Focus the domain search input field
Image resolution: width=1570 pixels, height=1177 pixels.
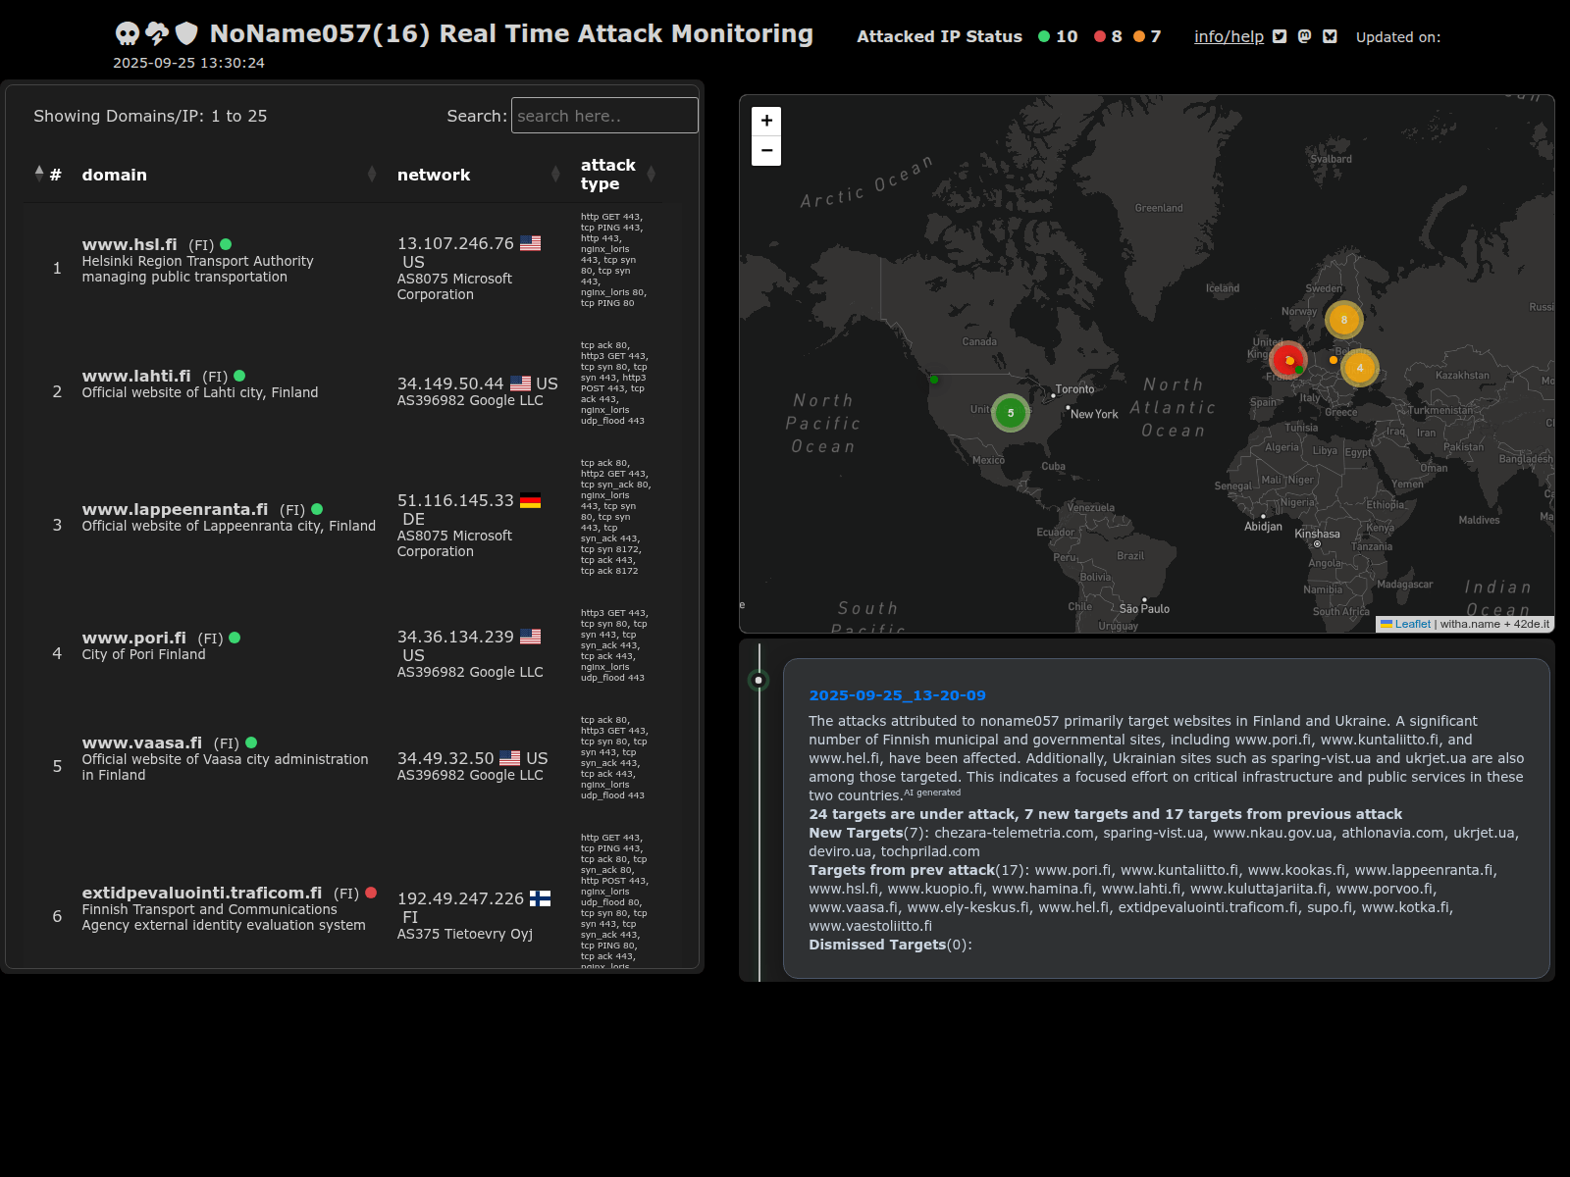[604, 116]
